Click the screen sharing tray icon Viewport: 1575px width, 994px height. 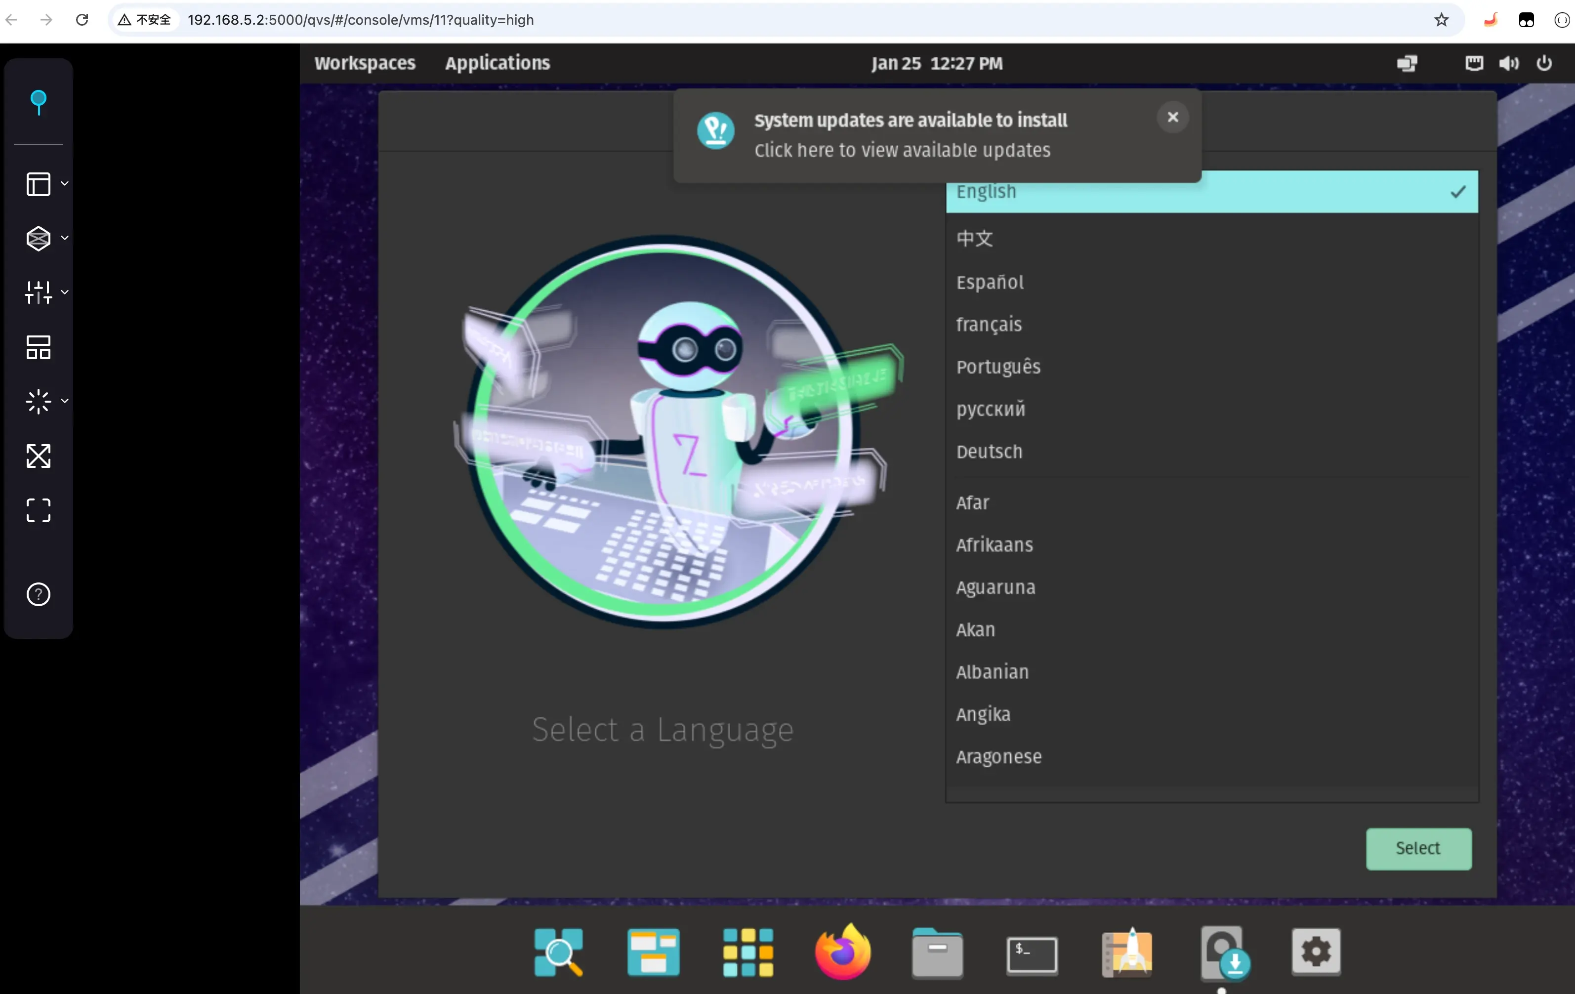click(x=1407, y=63)
